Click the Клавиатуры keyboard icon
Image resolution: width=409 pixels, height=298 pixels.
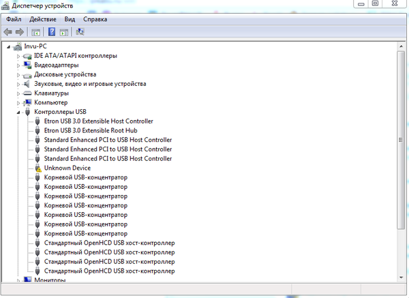click(27, 93)
